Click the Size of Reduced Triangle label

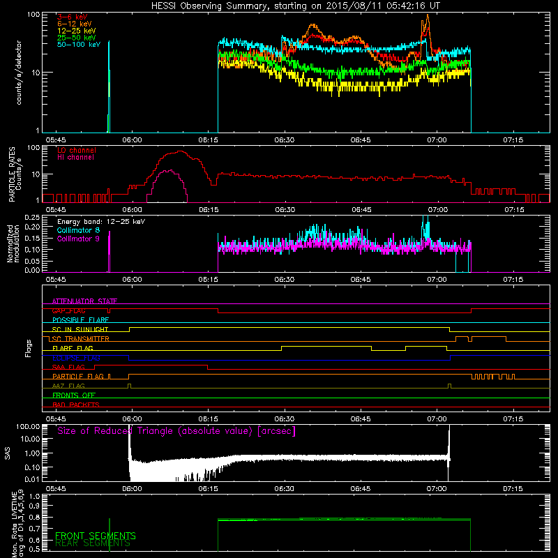[x=176, y=431]
